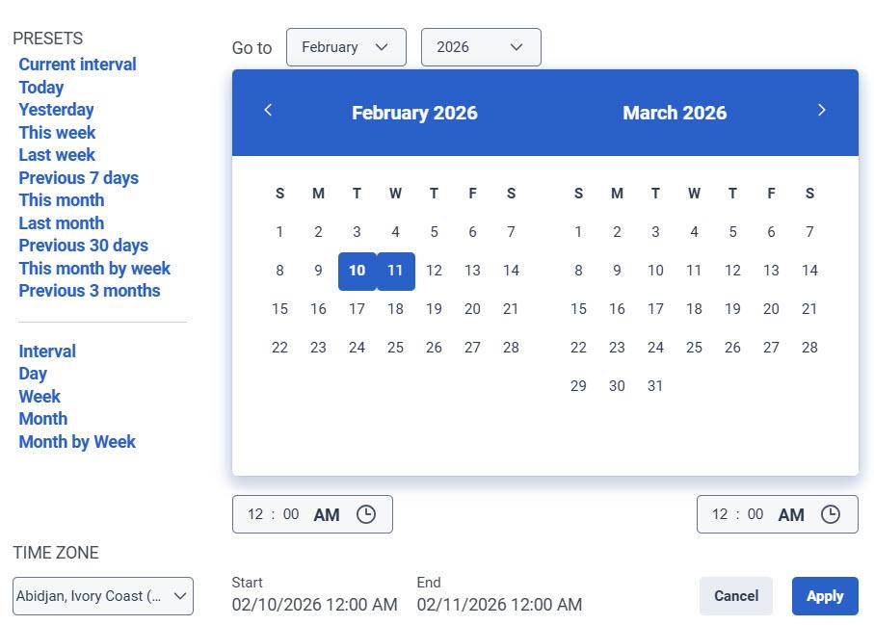Toggle AM/PM for the end time
Viewport: 874px width, 625px height.
[x=790, y=514]
